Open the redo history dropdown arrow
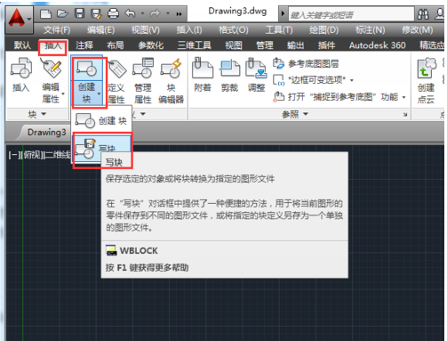 [168, 13]
